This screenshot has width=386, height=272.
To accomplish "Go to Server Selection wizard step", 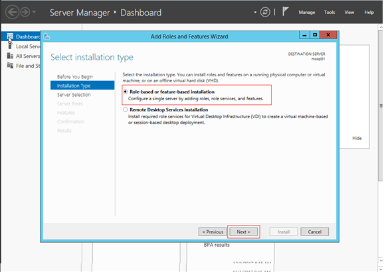I will tap(74, 95).
